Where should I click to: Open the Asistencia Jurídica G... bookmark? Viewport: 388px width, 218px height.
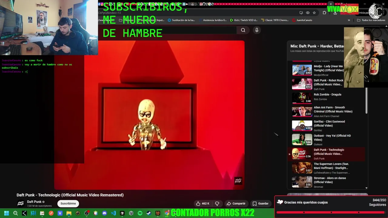(213, 20)
